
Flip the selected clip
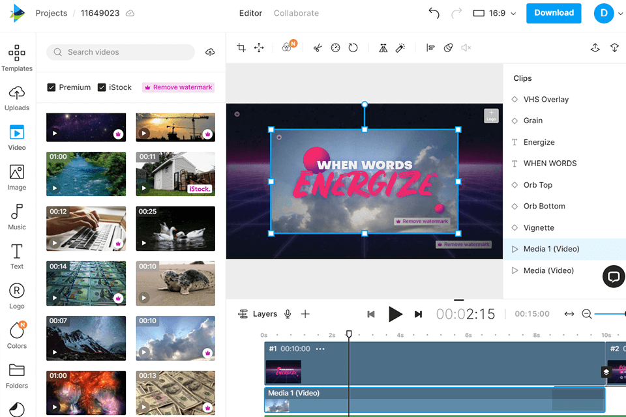[382, 47]
